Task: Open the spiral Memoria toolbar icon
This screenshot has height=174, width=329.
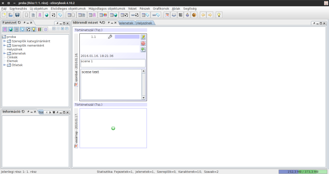Action: pos(194,15)
